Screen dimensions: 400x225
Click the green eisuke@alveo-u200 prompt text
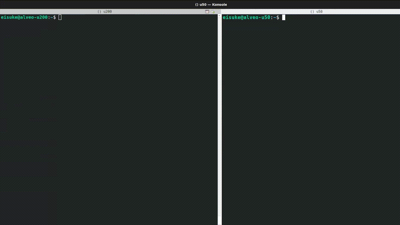23,17
